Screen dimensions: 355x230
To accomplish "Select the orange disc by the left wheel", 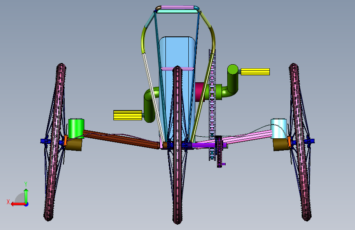I will (x=66, y=141).
